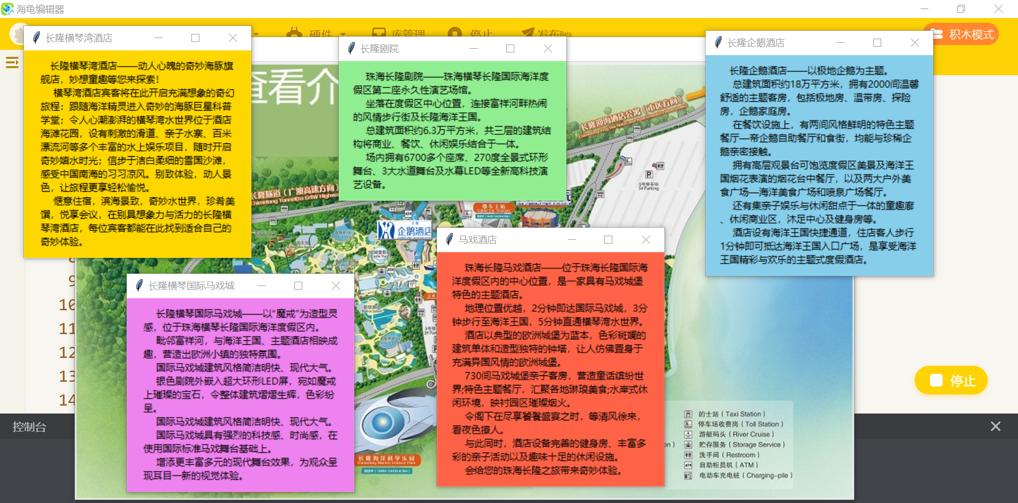The image size is (1018, 503).
Task: Close the 长隆横琴国际马戏城 window
Action: point(336,286)
